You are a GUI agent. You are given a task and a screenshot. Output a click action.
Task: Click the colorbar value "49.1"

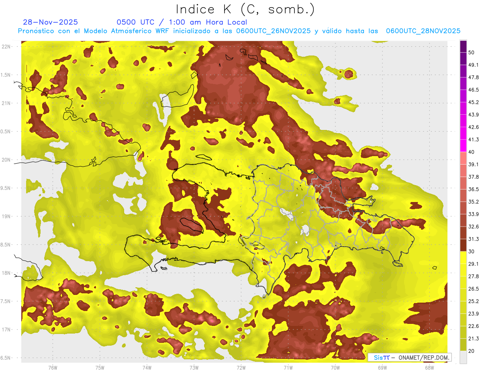point(474,65)
